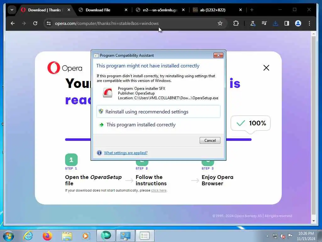This screenshot has height=242, width=322.
Task: Open the media controls icon
Action: 264,23
